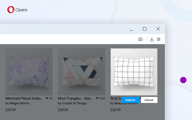This screenshot has height=120, width=192.
Task: Close the browser window
Action: pyautogui.click(x=158, y=29)
